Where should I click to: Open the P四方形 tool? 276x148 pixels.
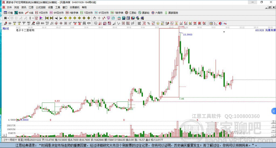pyautogui.click(x=42, y=13)
